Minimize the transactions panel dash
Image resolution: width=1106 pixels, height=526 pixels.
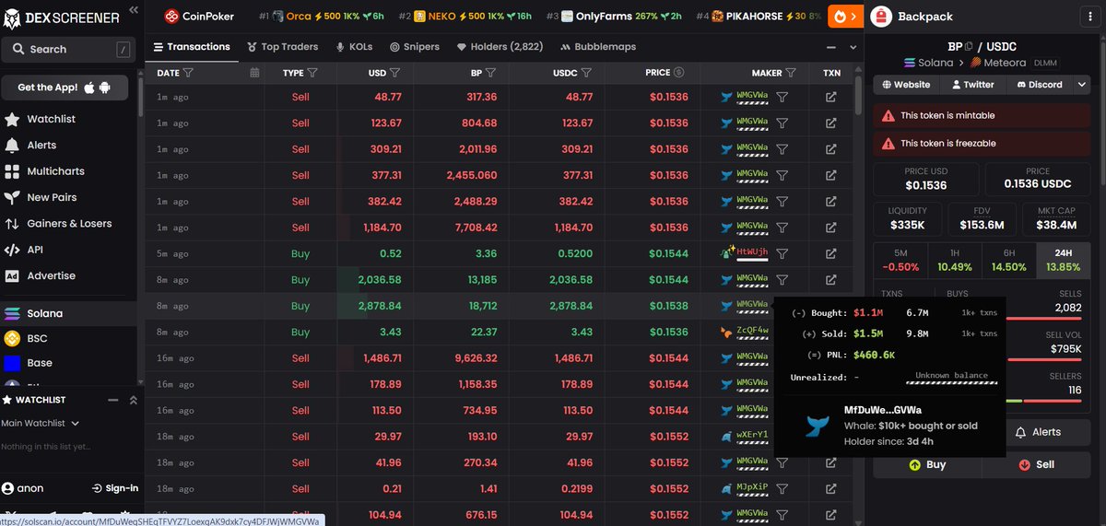coord(830,46)
